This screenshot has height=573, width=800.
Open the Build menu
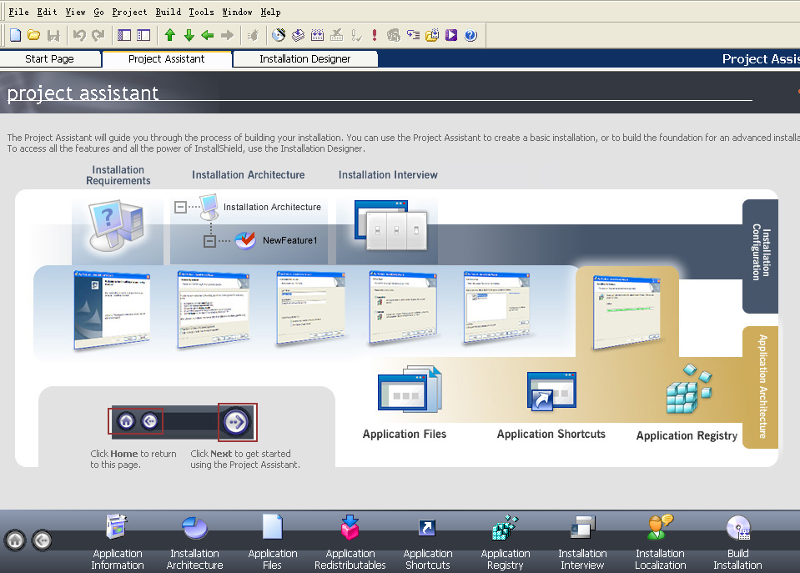tap(169, 12)
